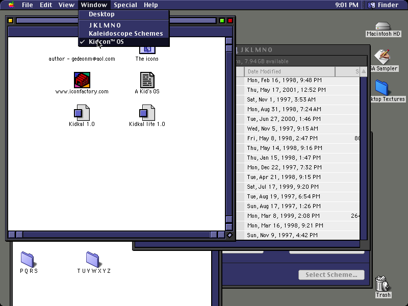Open the Apple menu
The height and width of the screenshot is (306, 408).
click(11, 5)
